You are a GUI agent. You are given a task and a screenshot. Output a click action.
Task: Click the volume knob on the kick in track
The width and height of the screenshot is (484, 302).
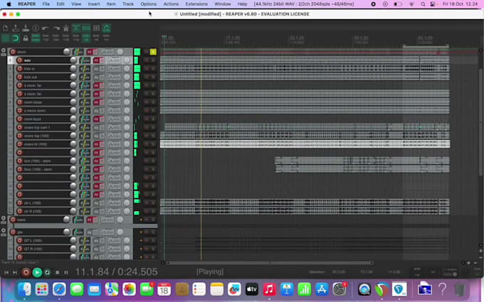tap(73, 69)
